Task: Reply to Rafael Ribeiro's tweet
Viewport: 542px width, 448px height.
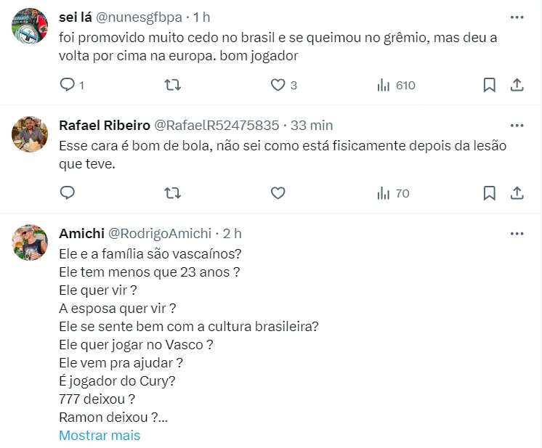Action: point(68,193)
